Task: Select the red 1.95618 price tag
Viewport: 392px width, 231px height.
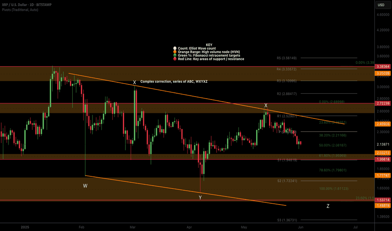Action: click(383, 159)
